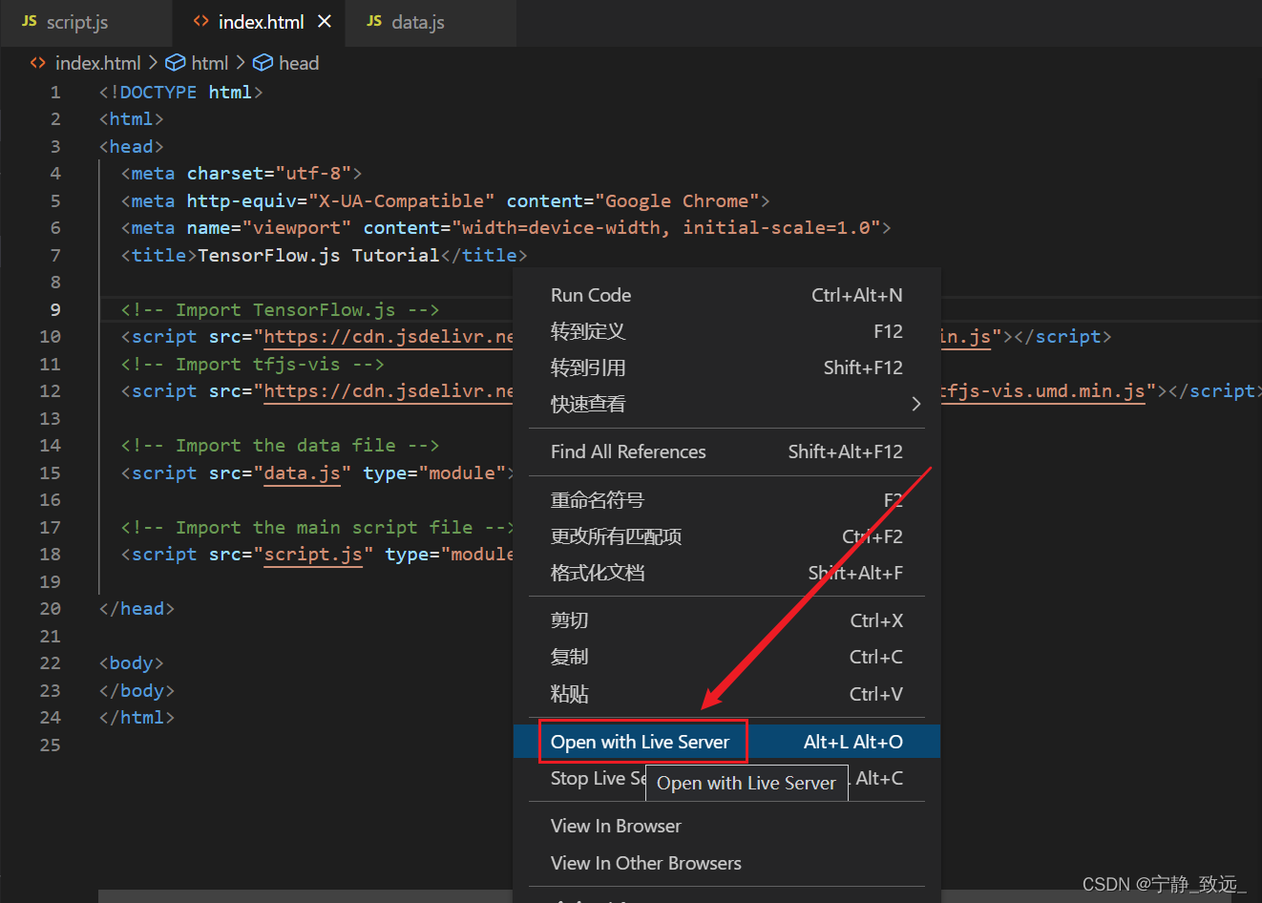Screen dimensions: 1262x903
Task: Click the "Import the main script file" comment
Action: coord(317,527)
